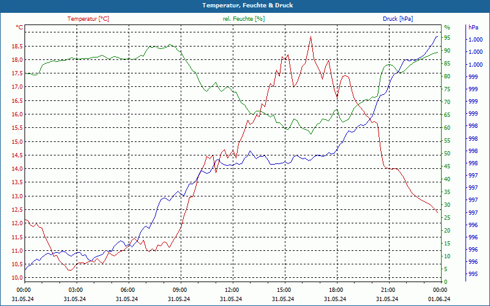Click the '21:00' time axis label
The width and height of the screenshot is (490, 306).
coord(389,289)
